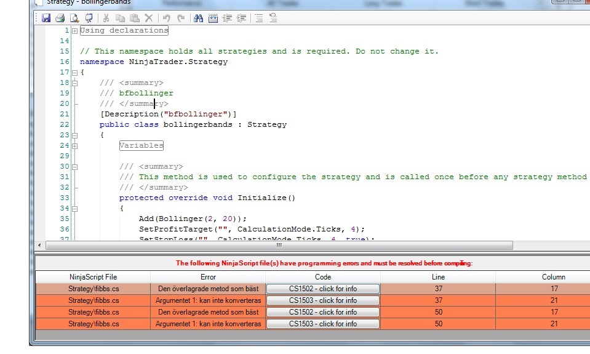Screen dimensions: 590x354
Task: Uncomment the selected lines
Action: 273,18
